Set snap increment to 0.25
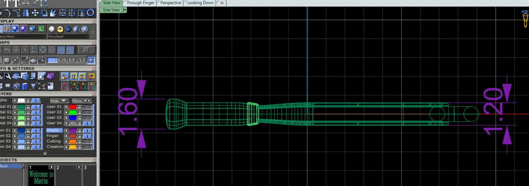 pos(62,60)
